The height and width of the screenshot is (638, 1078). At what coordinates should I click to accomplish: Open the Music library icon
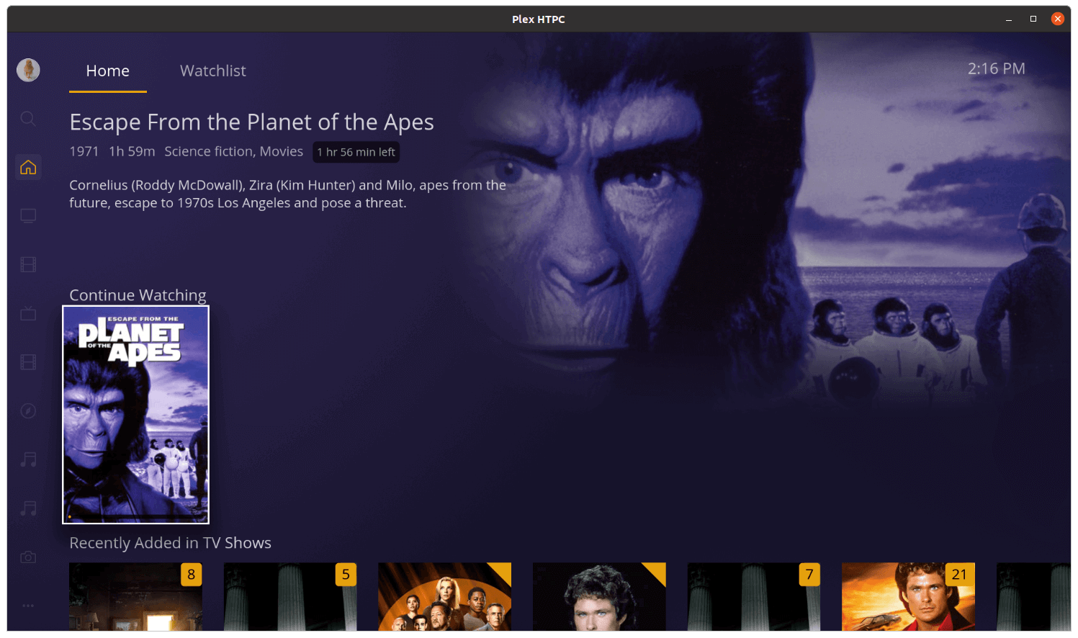pyautogui.click(x=28, y=459)
